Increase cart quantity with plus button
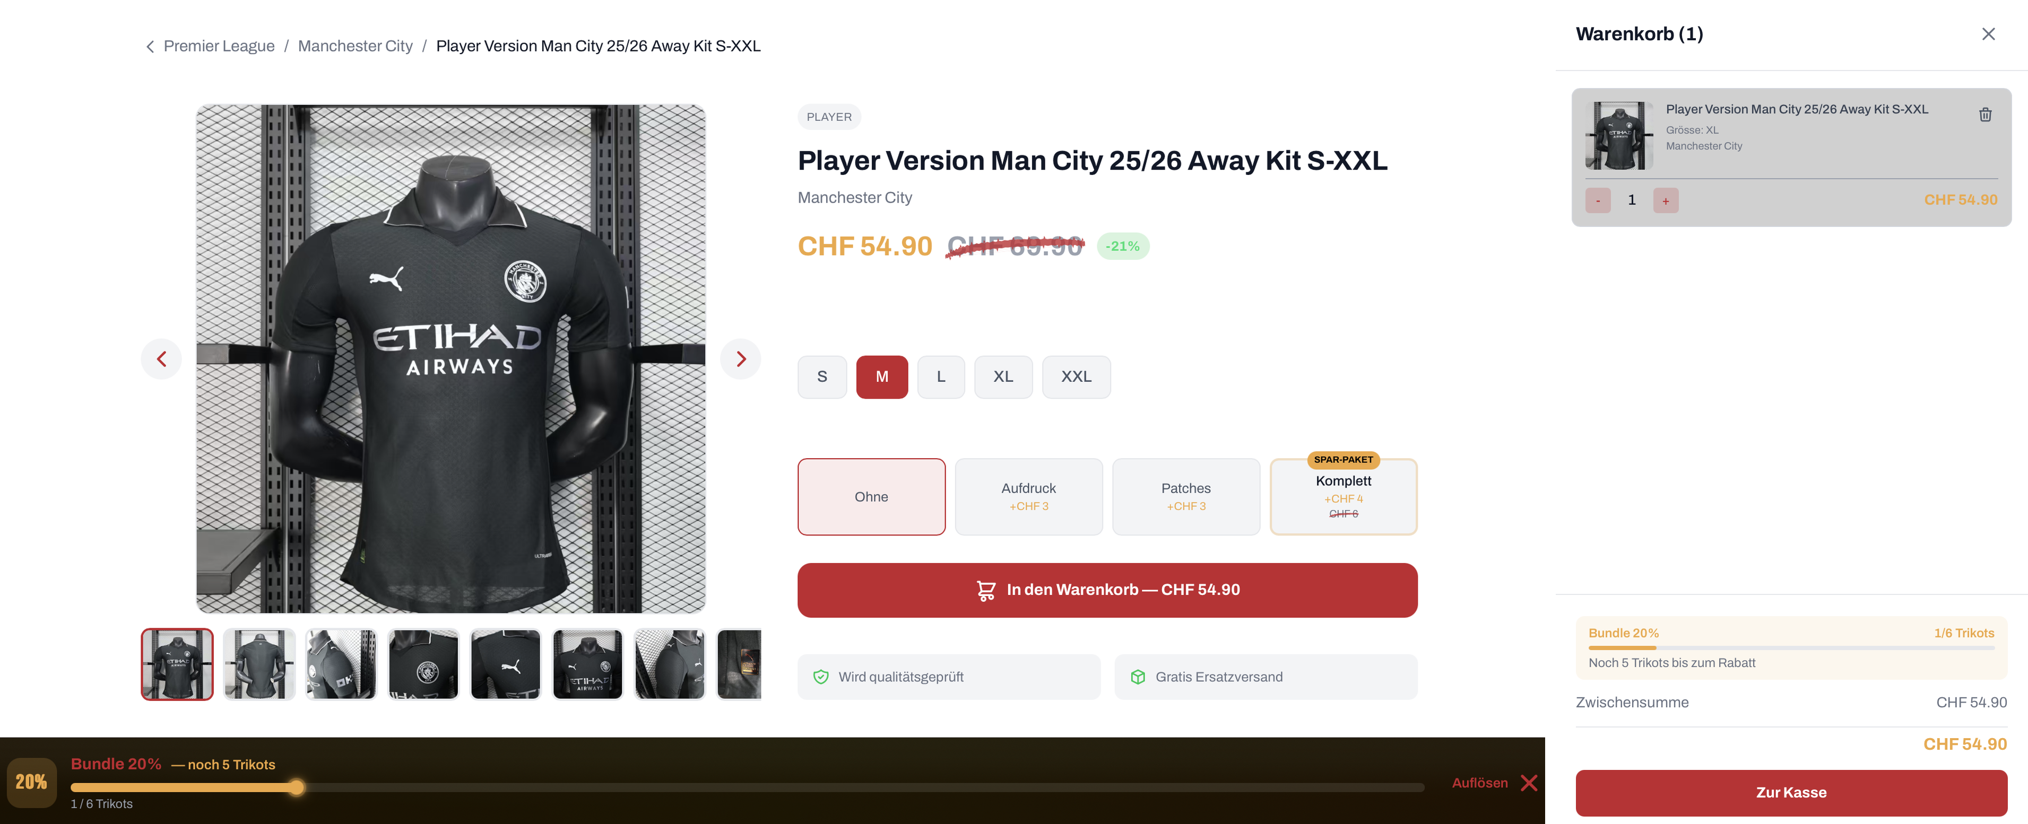 (x=1665, y=200)
